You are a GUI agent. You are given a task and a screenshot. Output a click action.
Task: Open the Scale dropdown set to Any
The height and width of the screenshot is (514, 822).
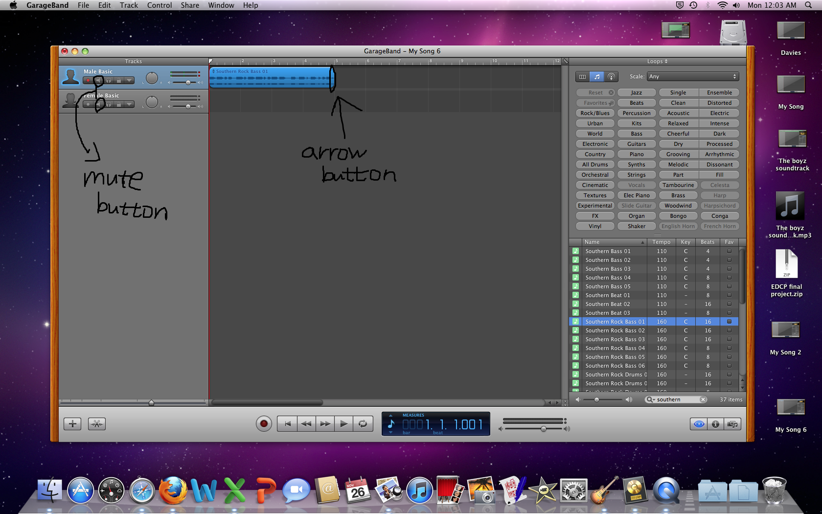[692, 77]
